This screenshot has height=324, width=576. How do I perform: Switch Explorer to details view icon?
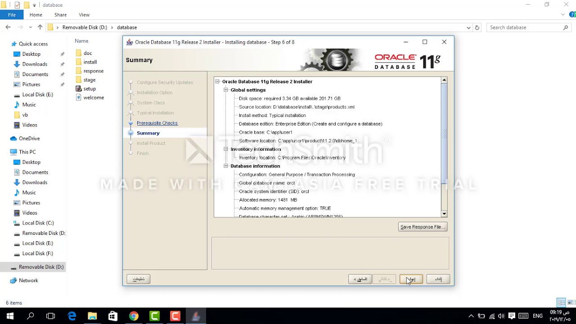coord(561,302)
